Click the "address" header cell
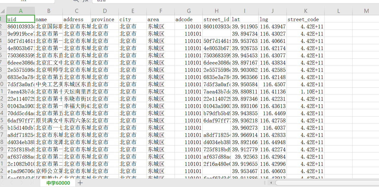379x187 pixels. 77,19
